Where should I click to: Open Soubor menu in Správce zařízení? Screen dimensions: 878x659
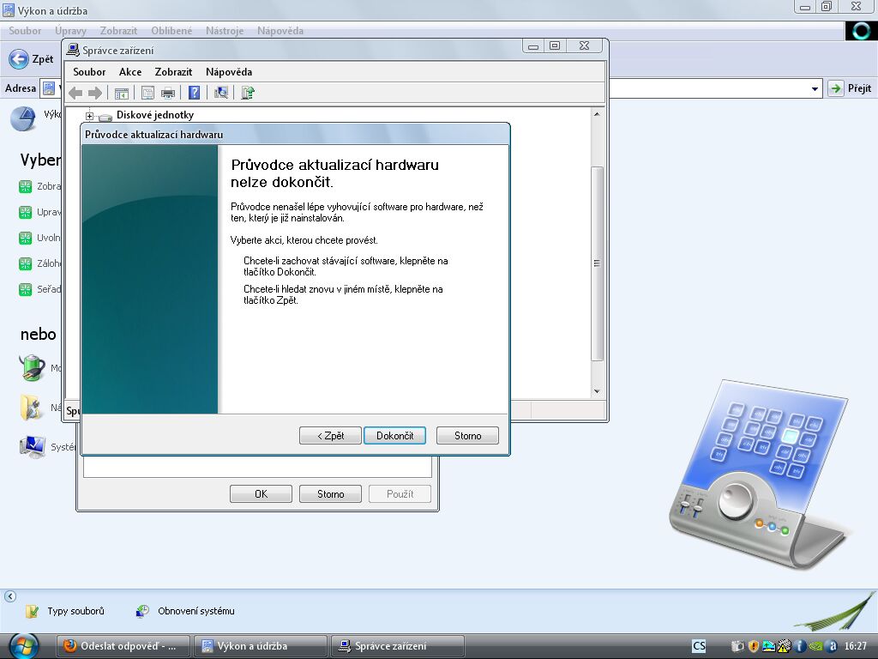pos(89,72)
